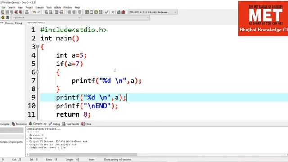Switch to the bottom Debug tab
The image size is (288, 162).
pyautogui.click(x=54, y=124)
